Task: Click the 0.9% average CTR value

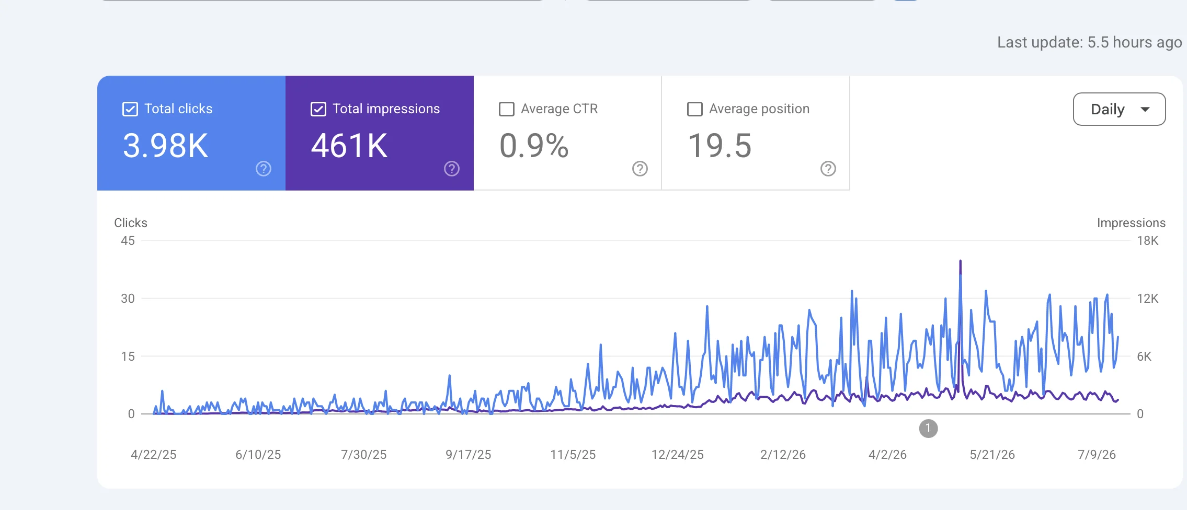Action: click(534, 146)
